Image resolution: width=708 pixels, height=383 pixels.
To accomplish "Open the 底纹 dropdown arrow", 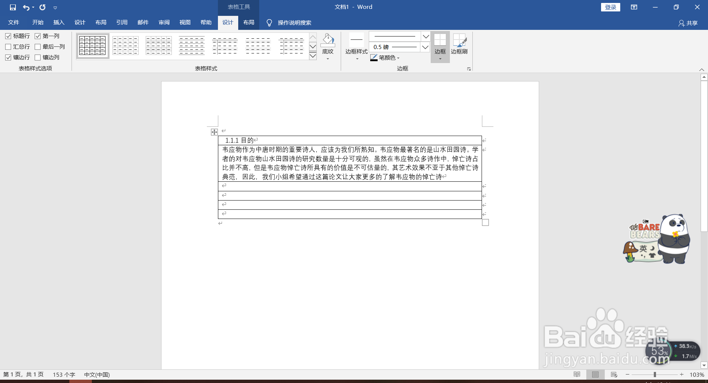I will pyautogui.click(x=328, y=59).
